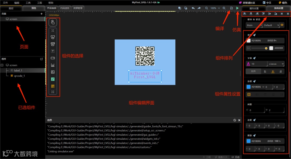291x159 pixels.
Task: Select label_1 in the component tree
Action: coord(18,71)
